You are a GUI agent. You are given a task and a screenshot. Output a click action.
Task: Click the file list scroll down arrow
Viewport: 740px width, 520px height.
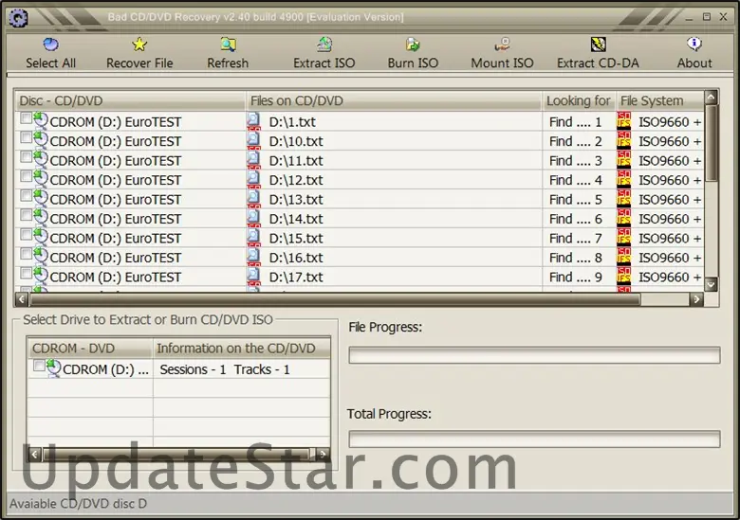[712, 284]
